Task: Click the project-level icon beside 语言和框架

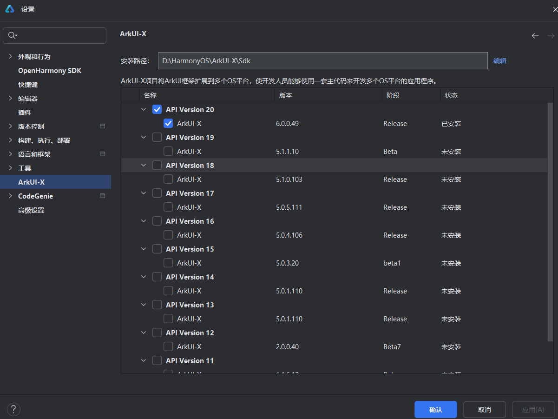Action: [x=103, y=154]
